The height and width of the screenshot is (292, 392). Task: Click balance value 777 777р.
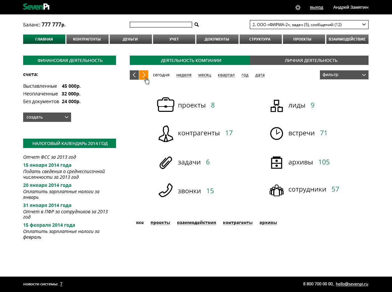pos(54,24)
